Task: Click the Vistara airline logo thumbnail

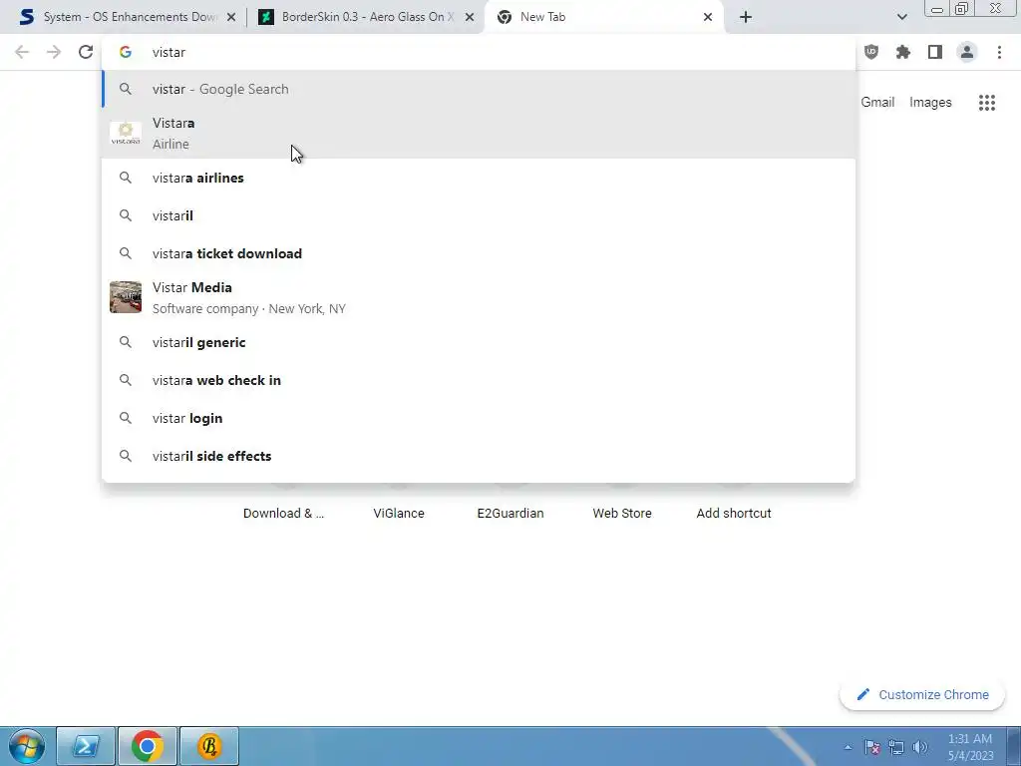Action: (126, 134)
